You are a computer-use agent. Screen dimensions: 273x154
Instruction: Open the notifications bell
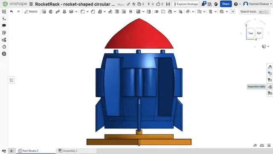pos(203,4)
